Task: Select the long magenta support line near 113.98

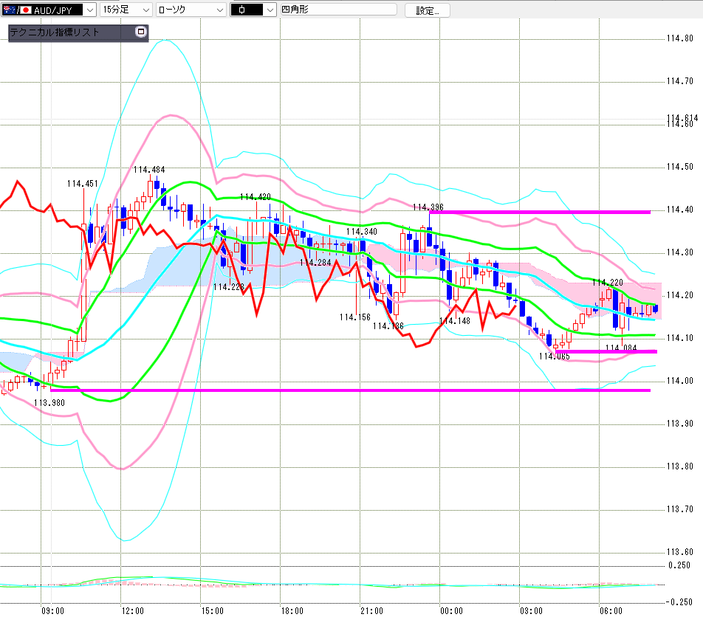Action: (350, 390)
